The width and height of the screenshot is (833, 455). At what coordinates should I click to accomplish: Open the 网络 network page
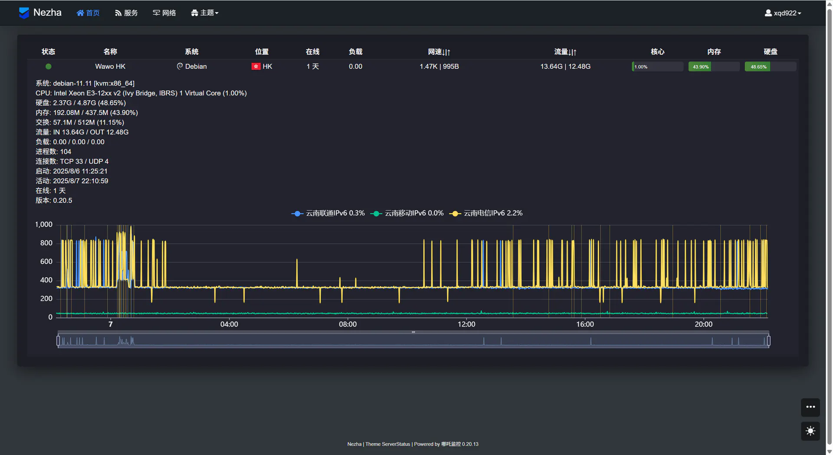pos(164,13)
